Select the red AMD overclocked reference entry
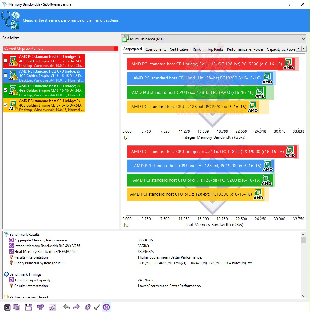This screenshot has height=312, width=310. pyautogui.click(x=44, y=61)
